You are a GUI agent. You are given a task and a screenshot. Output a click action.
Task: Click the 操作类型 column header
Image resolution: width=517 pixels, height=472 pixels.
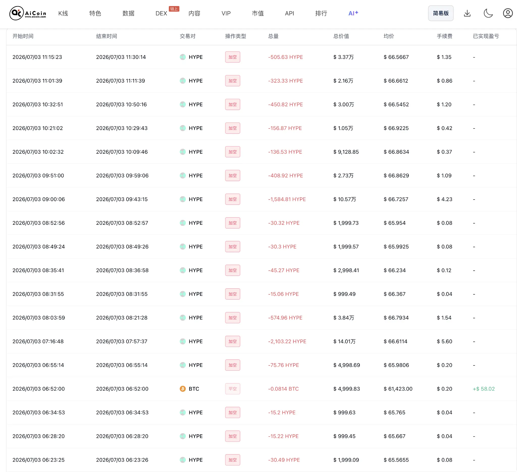236,36
